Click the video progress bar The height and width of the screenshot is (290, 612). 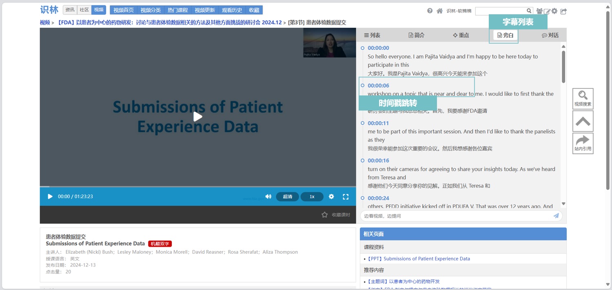pyautogui.click(x=198, y=187)
